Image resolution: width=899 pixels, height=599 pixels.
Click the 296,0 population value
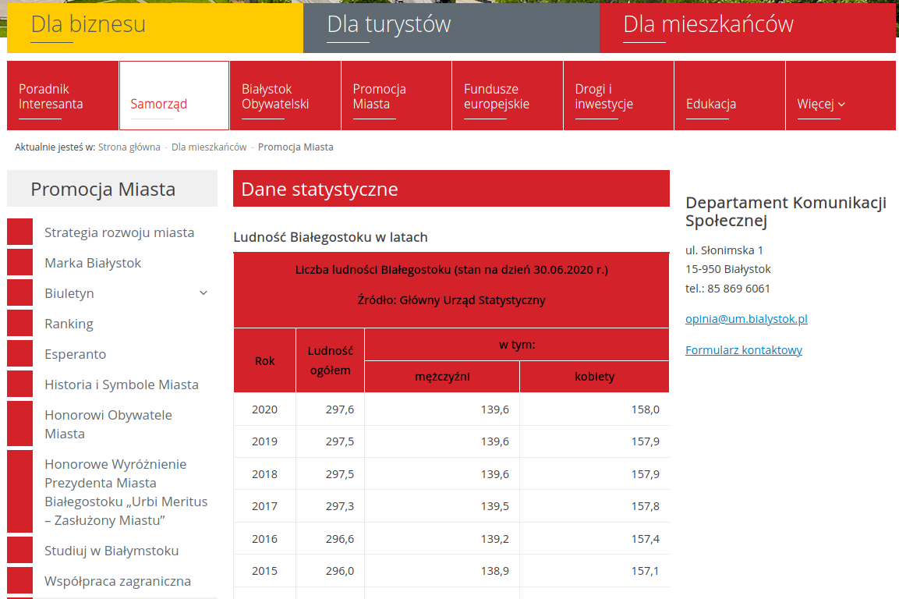(x=340, y=571)
